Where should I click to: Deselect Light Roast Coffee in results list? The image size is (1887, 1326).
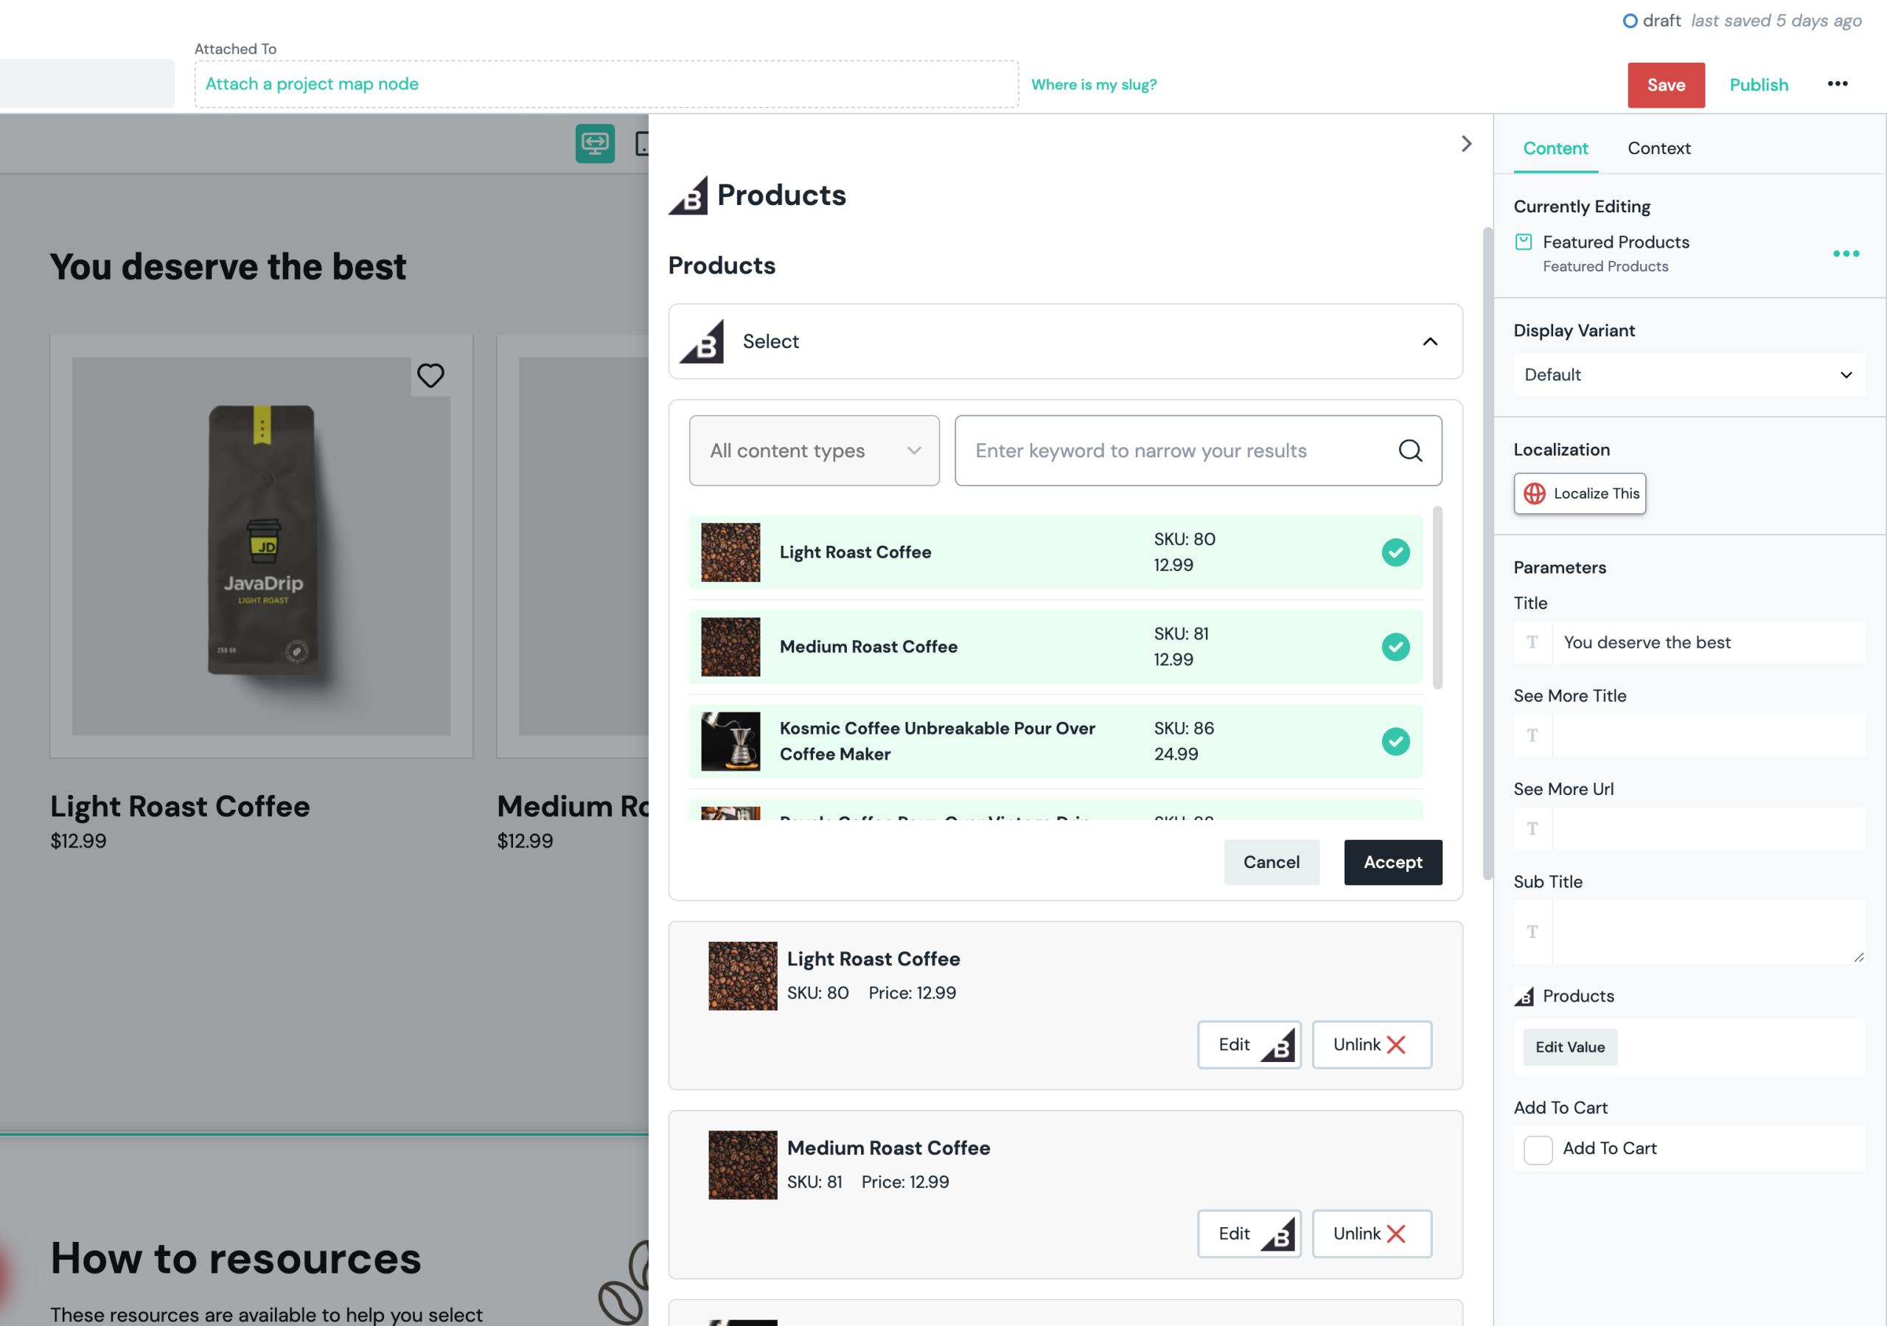(x=1395, y=552)
